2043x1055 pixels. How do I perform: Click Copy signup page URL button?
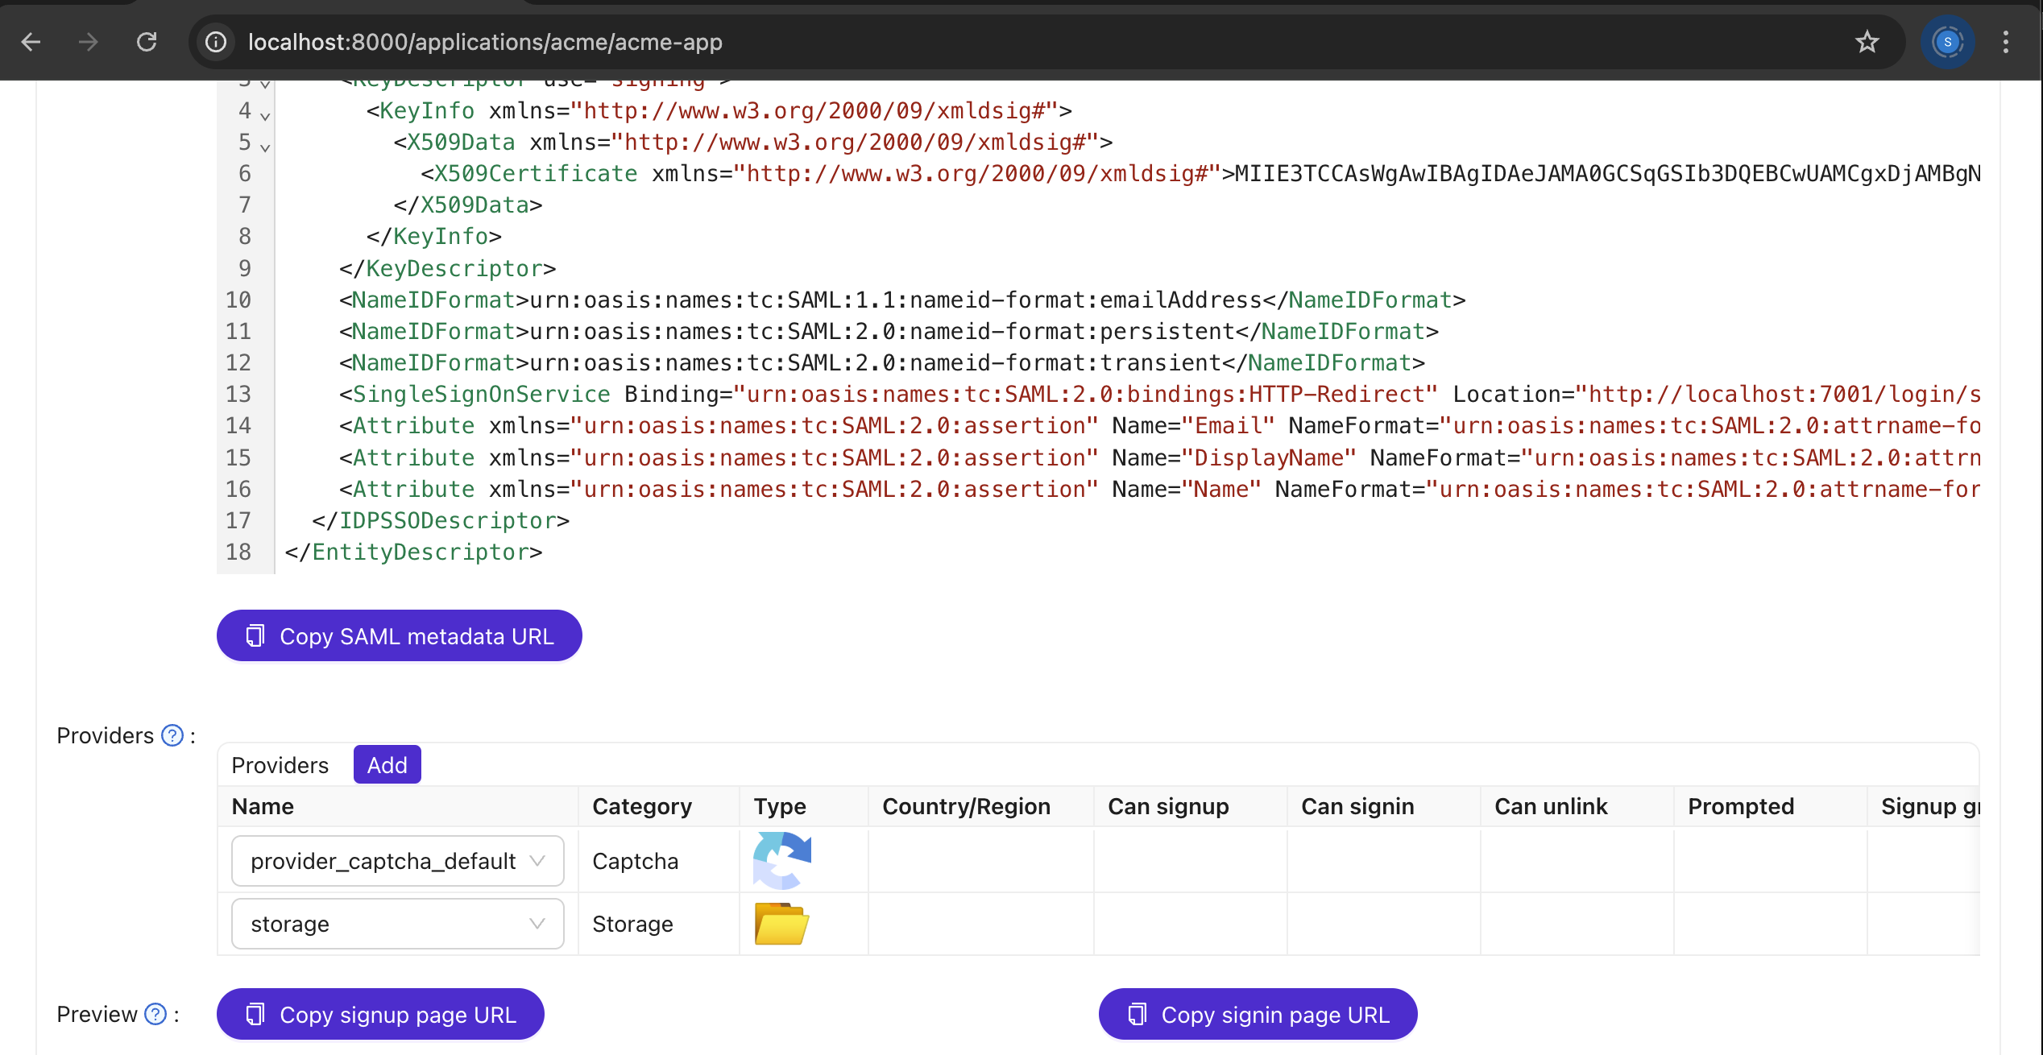380,1014
